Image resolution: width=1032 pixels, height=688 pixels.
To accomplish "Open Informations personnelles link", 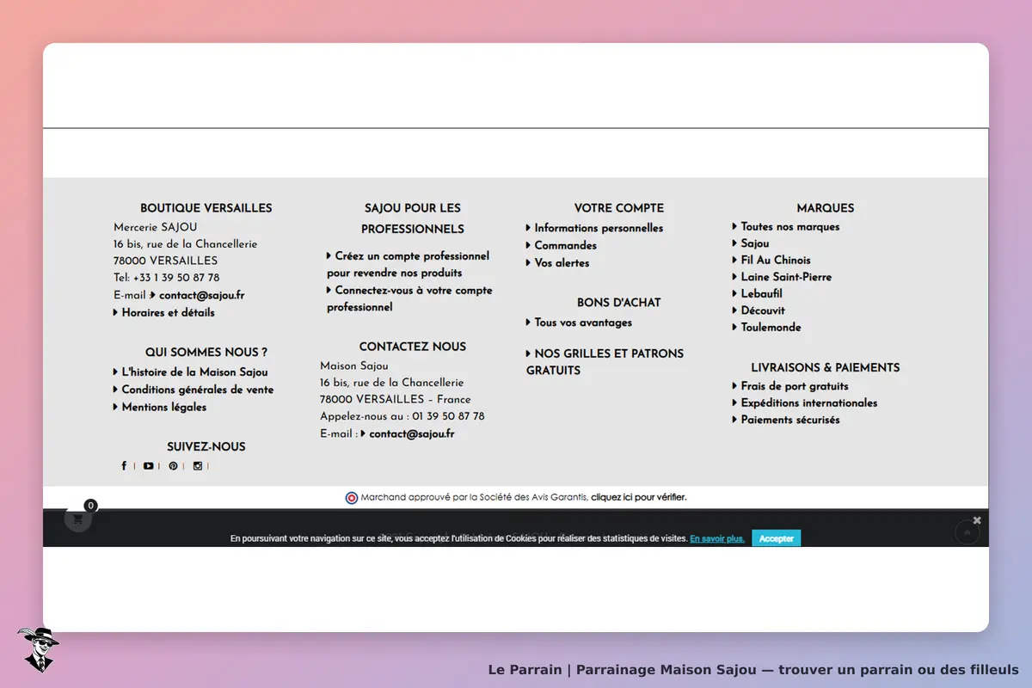I will click(599, 228).
